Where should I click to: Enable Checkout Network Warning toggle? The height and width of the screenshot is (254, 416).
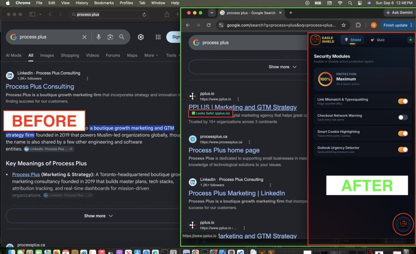click(x=403, y=117)
